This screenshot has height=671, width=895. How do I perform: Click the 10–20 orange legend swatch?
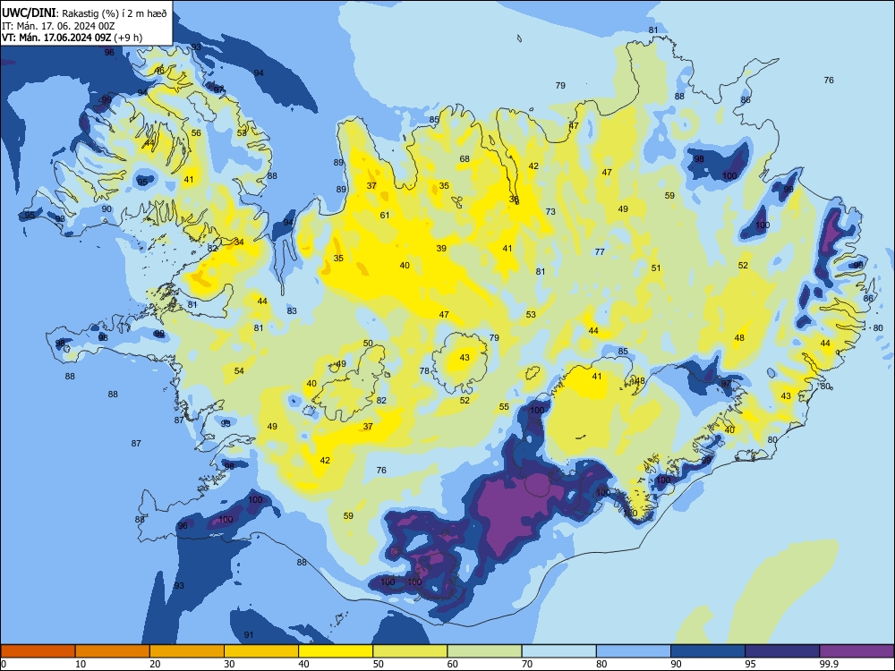(113, 651)
